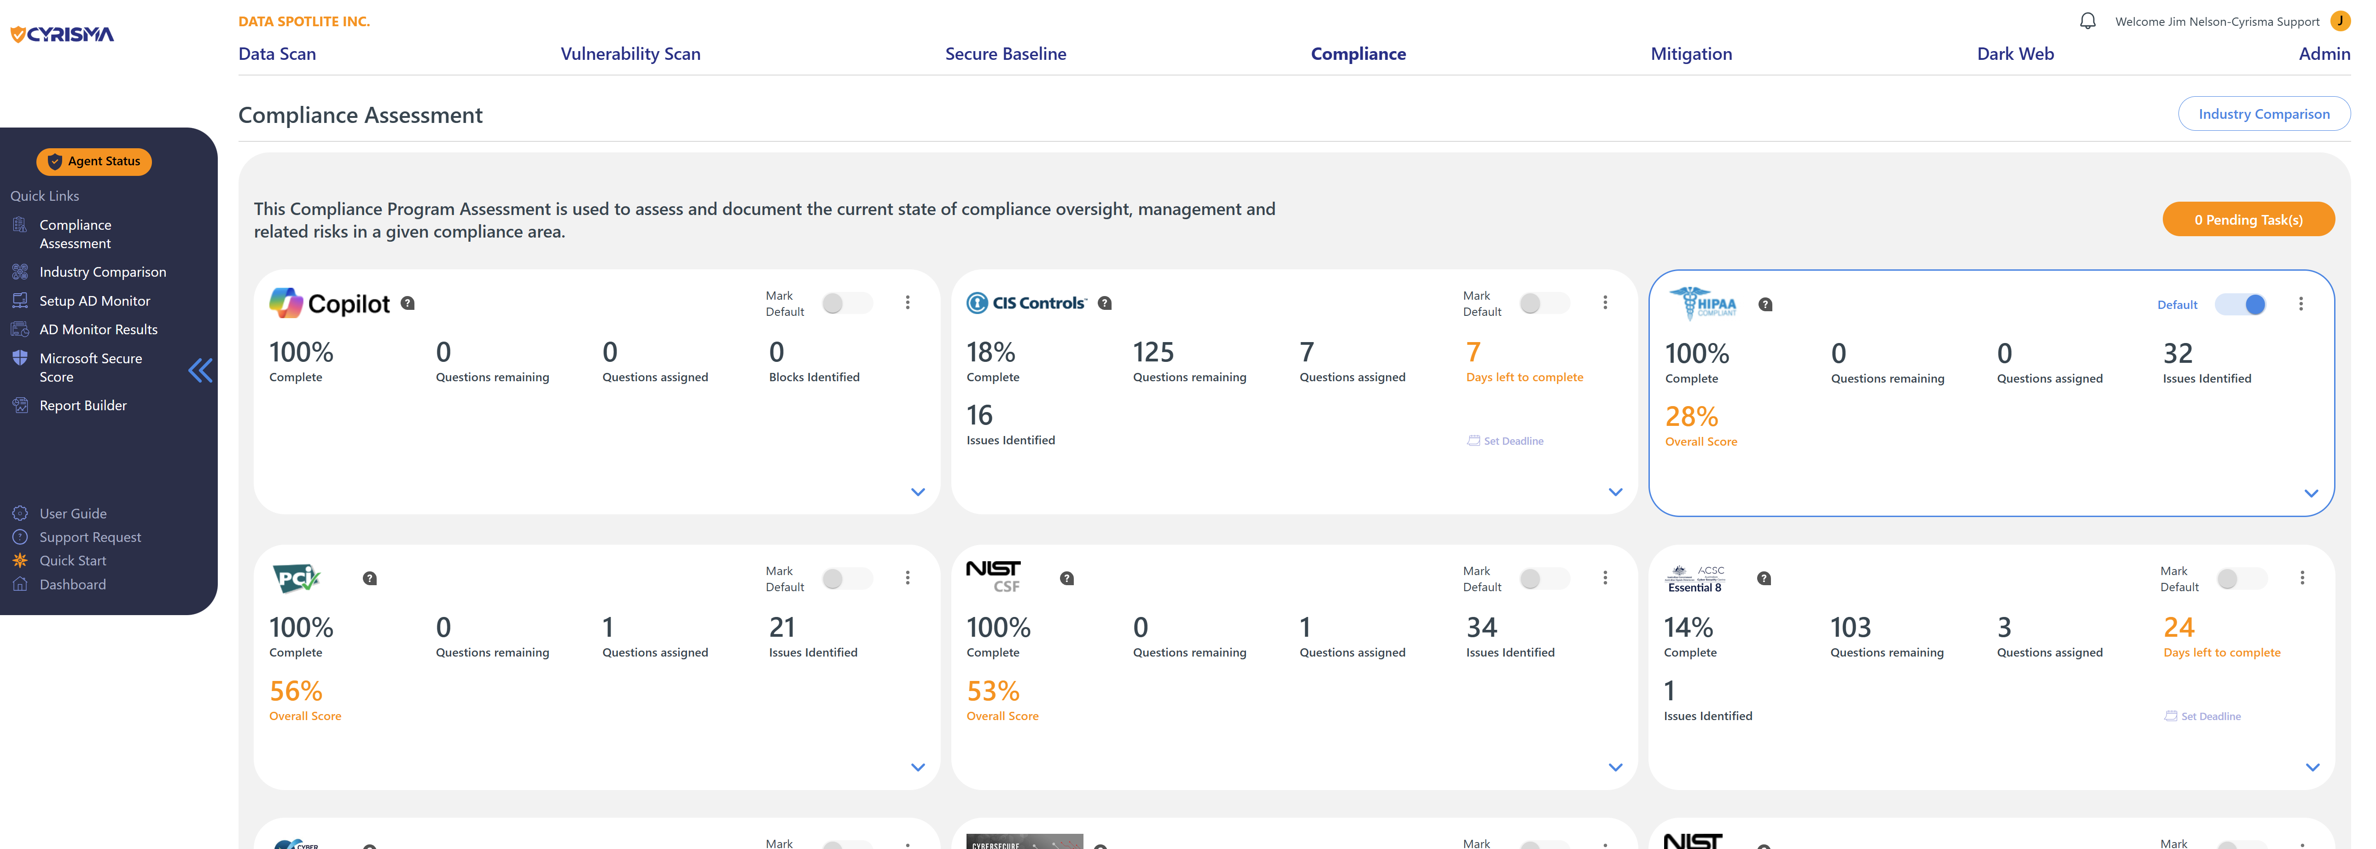Click the Cyrisma logo

click(x=62, y=34)
